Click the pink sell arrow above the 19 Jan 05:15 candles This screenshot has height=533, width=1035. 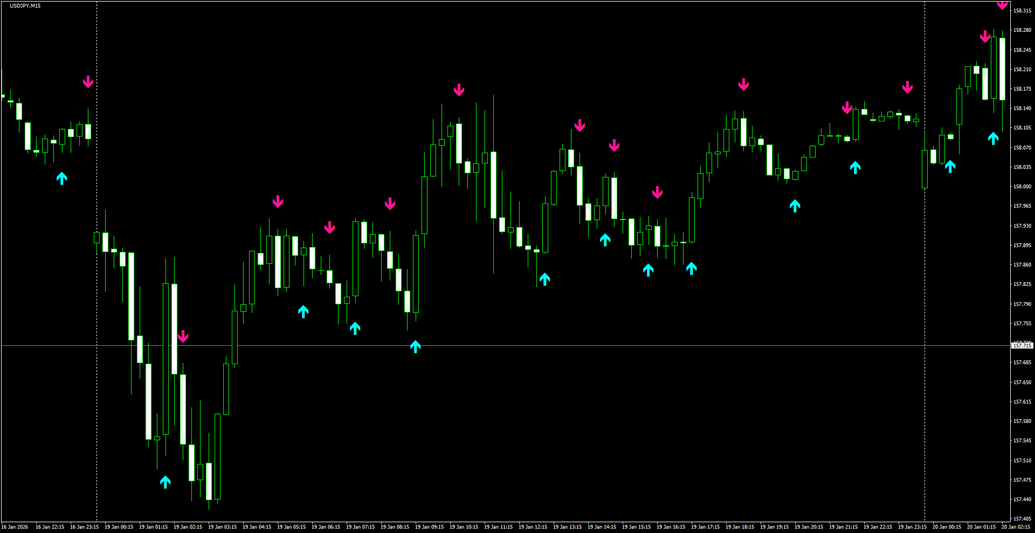click(x=278, y=202)
